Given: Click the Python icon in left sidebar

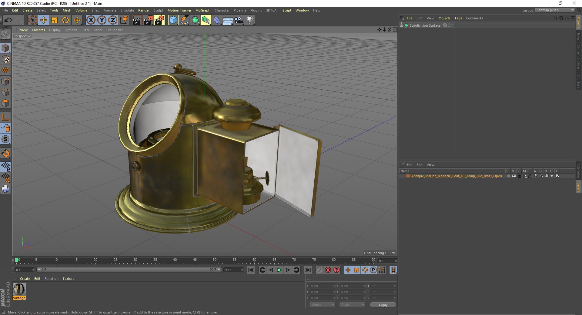Looking at the screenshot, I should coord(5,189).
